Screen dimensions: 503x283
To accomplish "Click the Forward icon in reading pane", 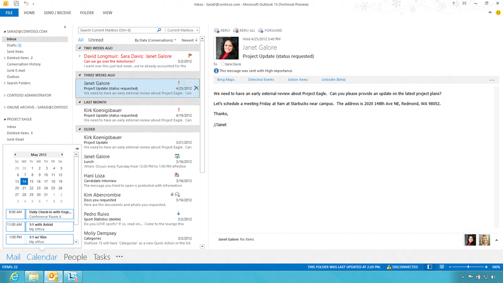I will (261, 30).
